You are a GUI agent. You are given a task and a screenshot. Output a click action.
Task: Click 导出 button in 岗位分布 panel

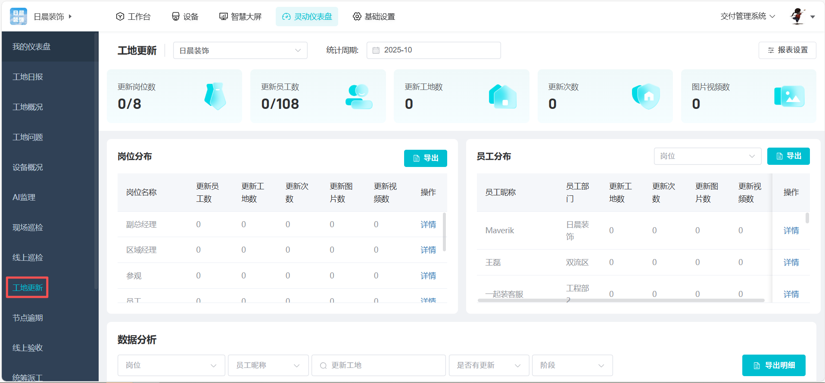pos(425,158)
